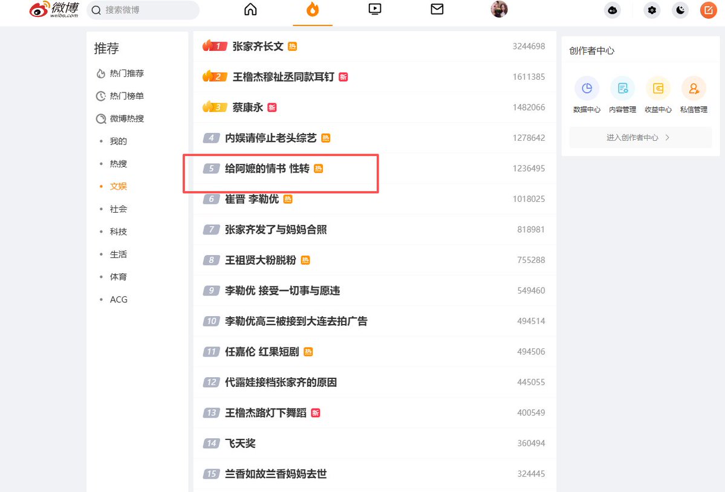Click the search magnifier icon

coord(96,10)
